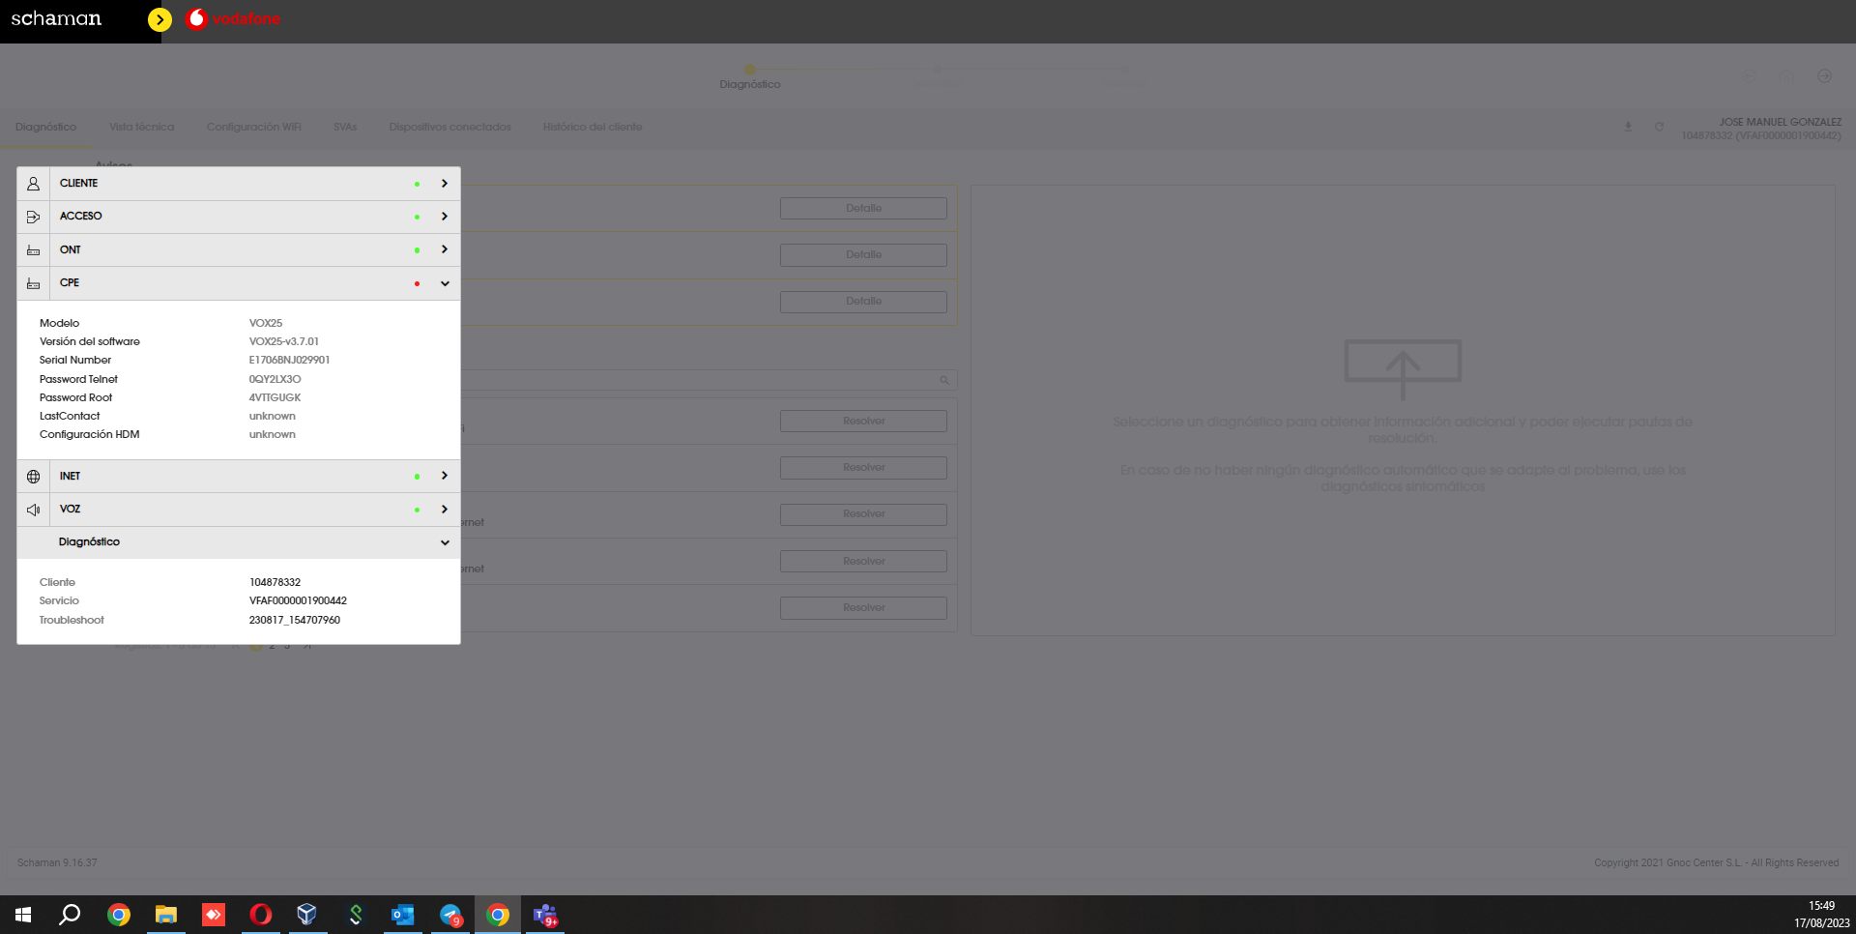Click the CPE router icon
1856x934 pixels.
(33, 283)
